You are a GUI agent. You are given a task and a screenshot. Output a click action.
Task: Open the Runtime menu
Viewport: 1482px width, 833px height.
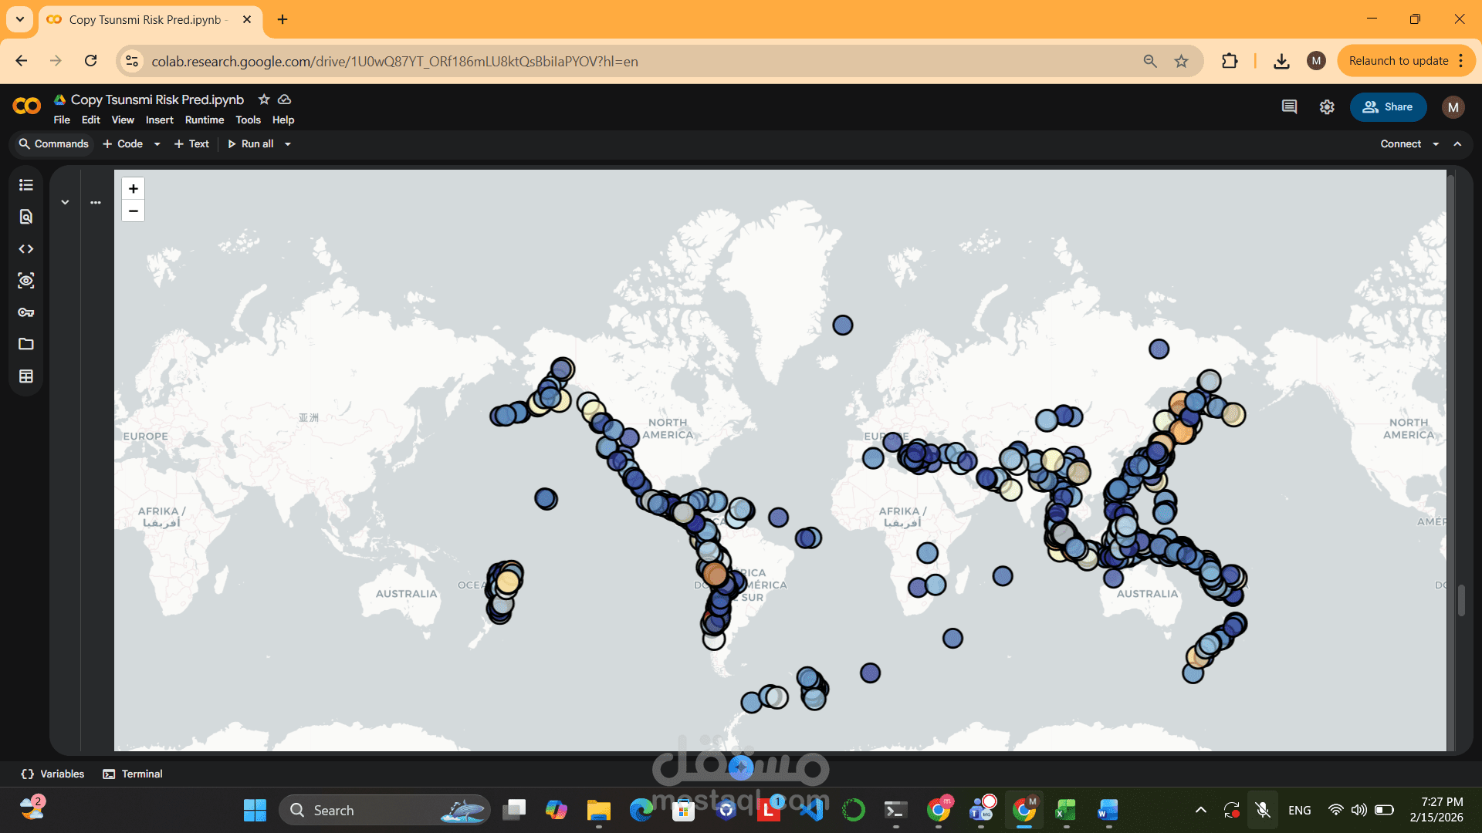click(x=205, y=120)
